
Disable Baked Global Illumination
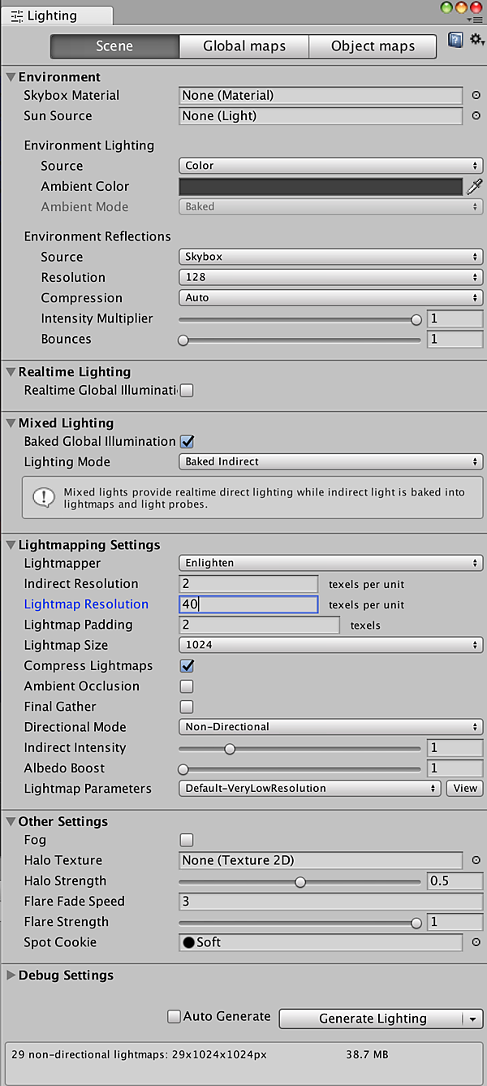click(187, 442)
